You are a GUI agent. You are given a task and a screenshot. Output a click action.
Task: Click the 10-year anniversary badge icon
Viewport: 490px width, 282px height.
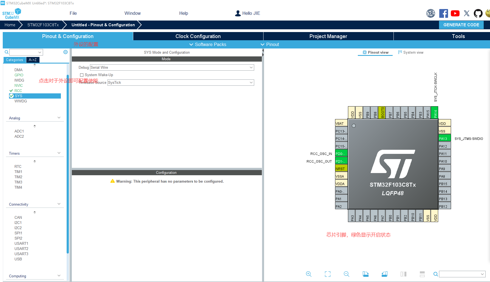[x=431, y=13]
